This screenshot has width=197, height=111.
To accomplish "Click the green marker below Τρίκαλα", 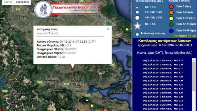I will [x=24, y=24].
